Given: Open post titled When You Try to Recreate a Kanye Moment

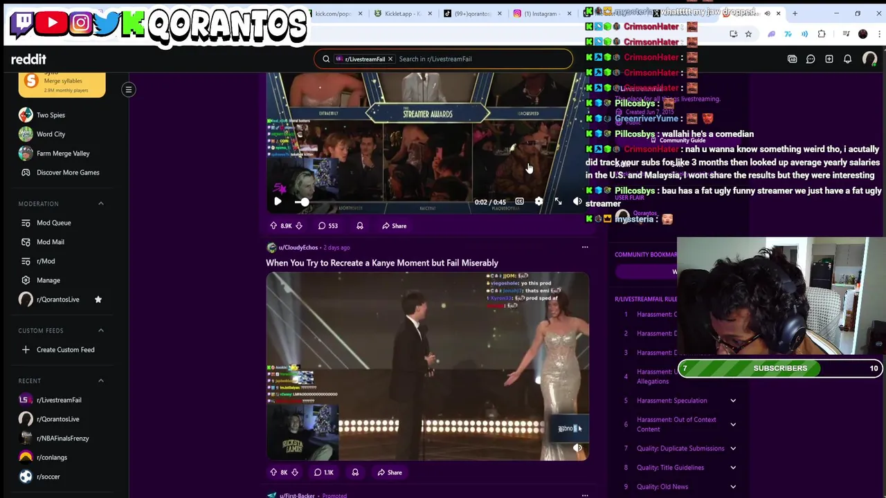Looking at the screenshot, I should point(382,263).
